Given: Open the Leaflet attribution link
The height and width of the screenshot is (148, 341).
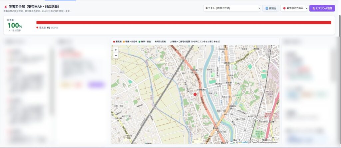Looking at the screenshot, I should 243,142.
